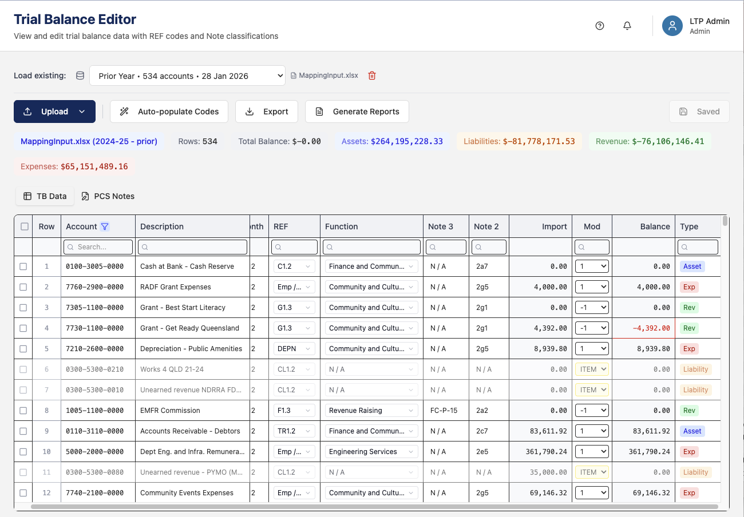Click search icon in REF filter

click(278, 247)
